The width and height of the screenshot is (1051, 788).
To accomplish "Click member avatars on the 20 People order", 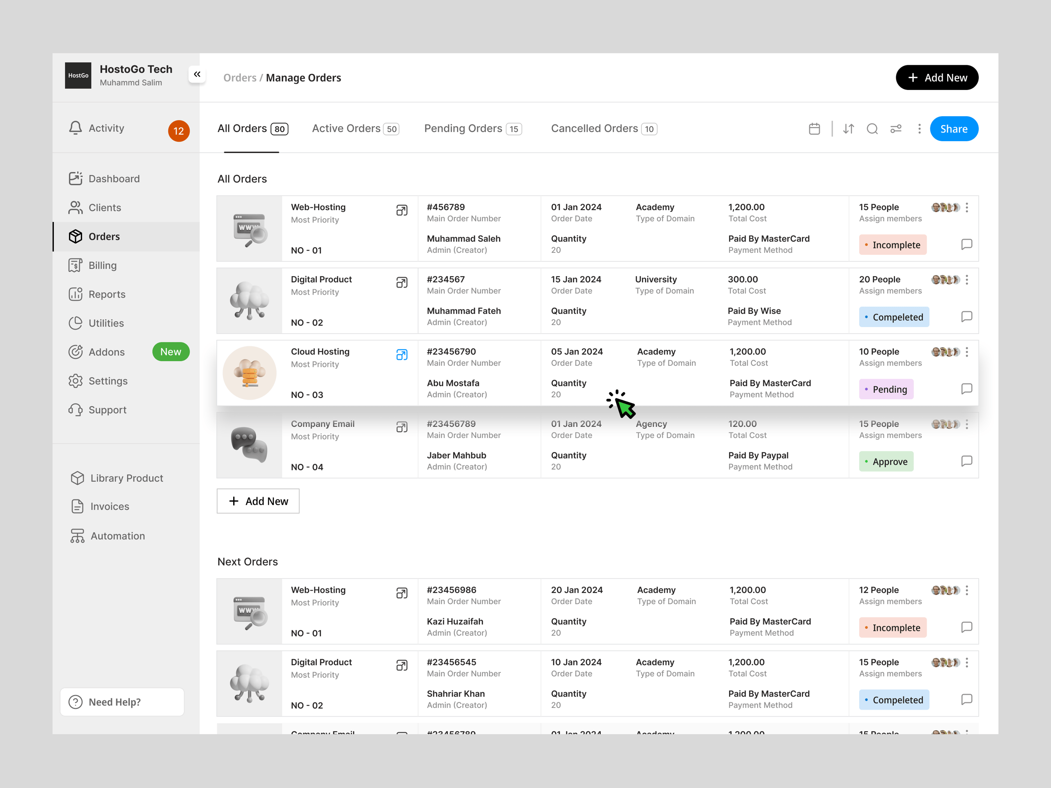I will (x=945, y=280).
